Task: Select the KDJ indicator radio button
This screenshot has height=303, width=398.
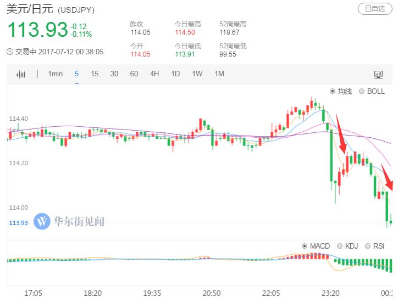Action: (x=339, y=246)
